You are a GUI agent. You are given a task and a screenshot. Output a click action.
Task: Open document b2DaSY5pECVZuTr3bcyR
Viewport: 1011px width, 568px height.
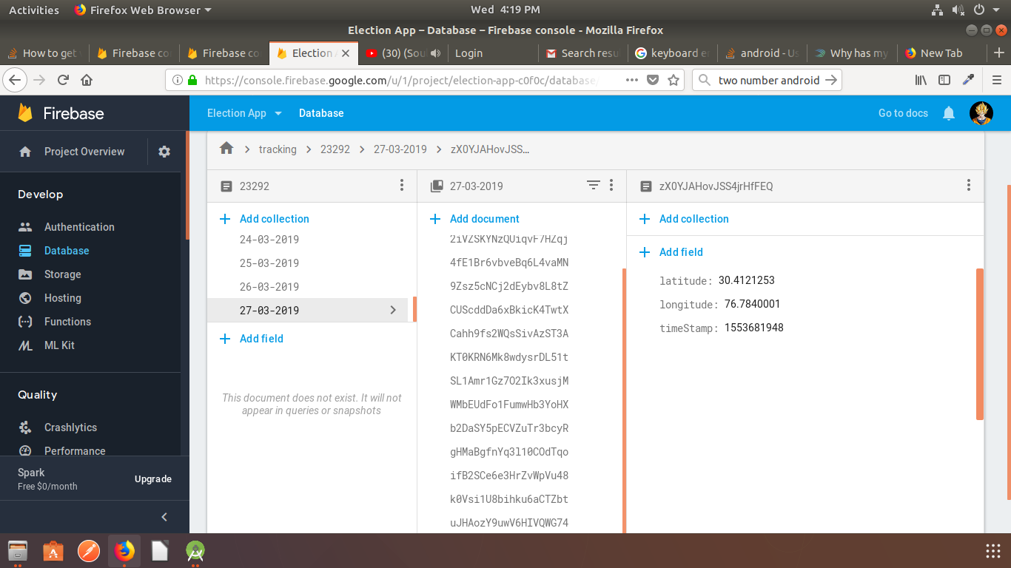pyautogui.click(x=509, y=428)
